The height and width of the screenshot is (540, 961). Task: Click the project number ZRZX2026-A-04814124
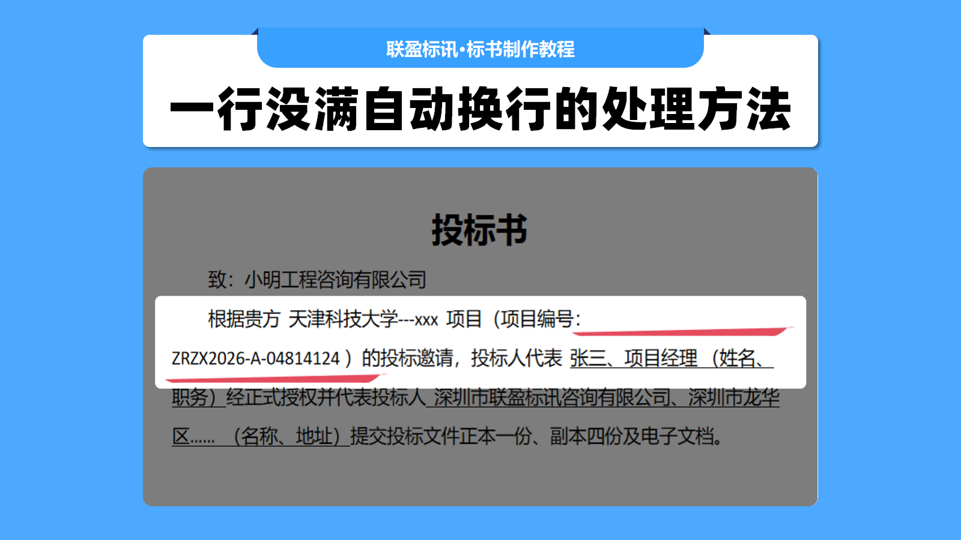coord(256,359)
